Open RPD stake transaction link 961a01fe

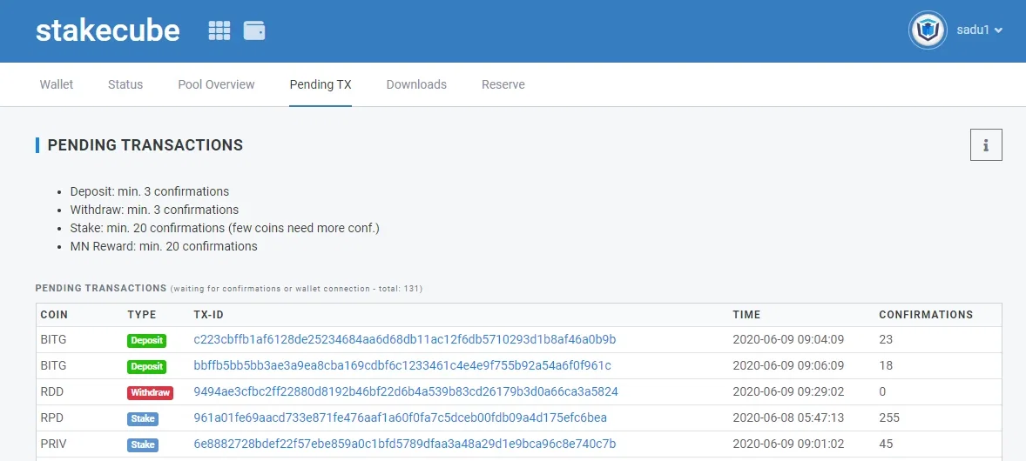click(401, 418)
